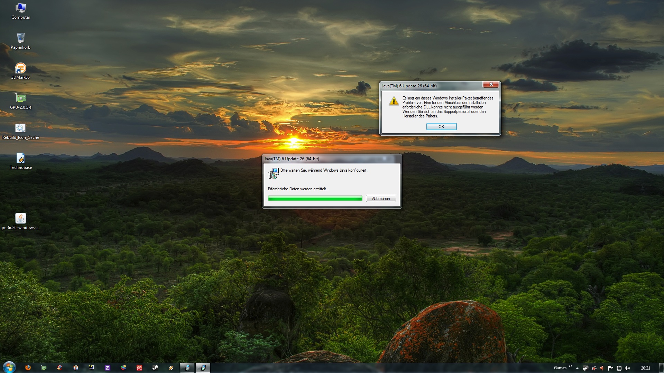Open the white volume speaker tray icon
The height and width of the screenshot is (373, 664).
tap(627, 368)
